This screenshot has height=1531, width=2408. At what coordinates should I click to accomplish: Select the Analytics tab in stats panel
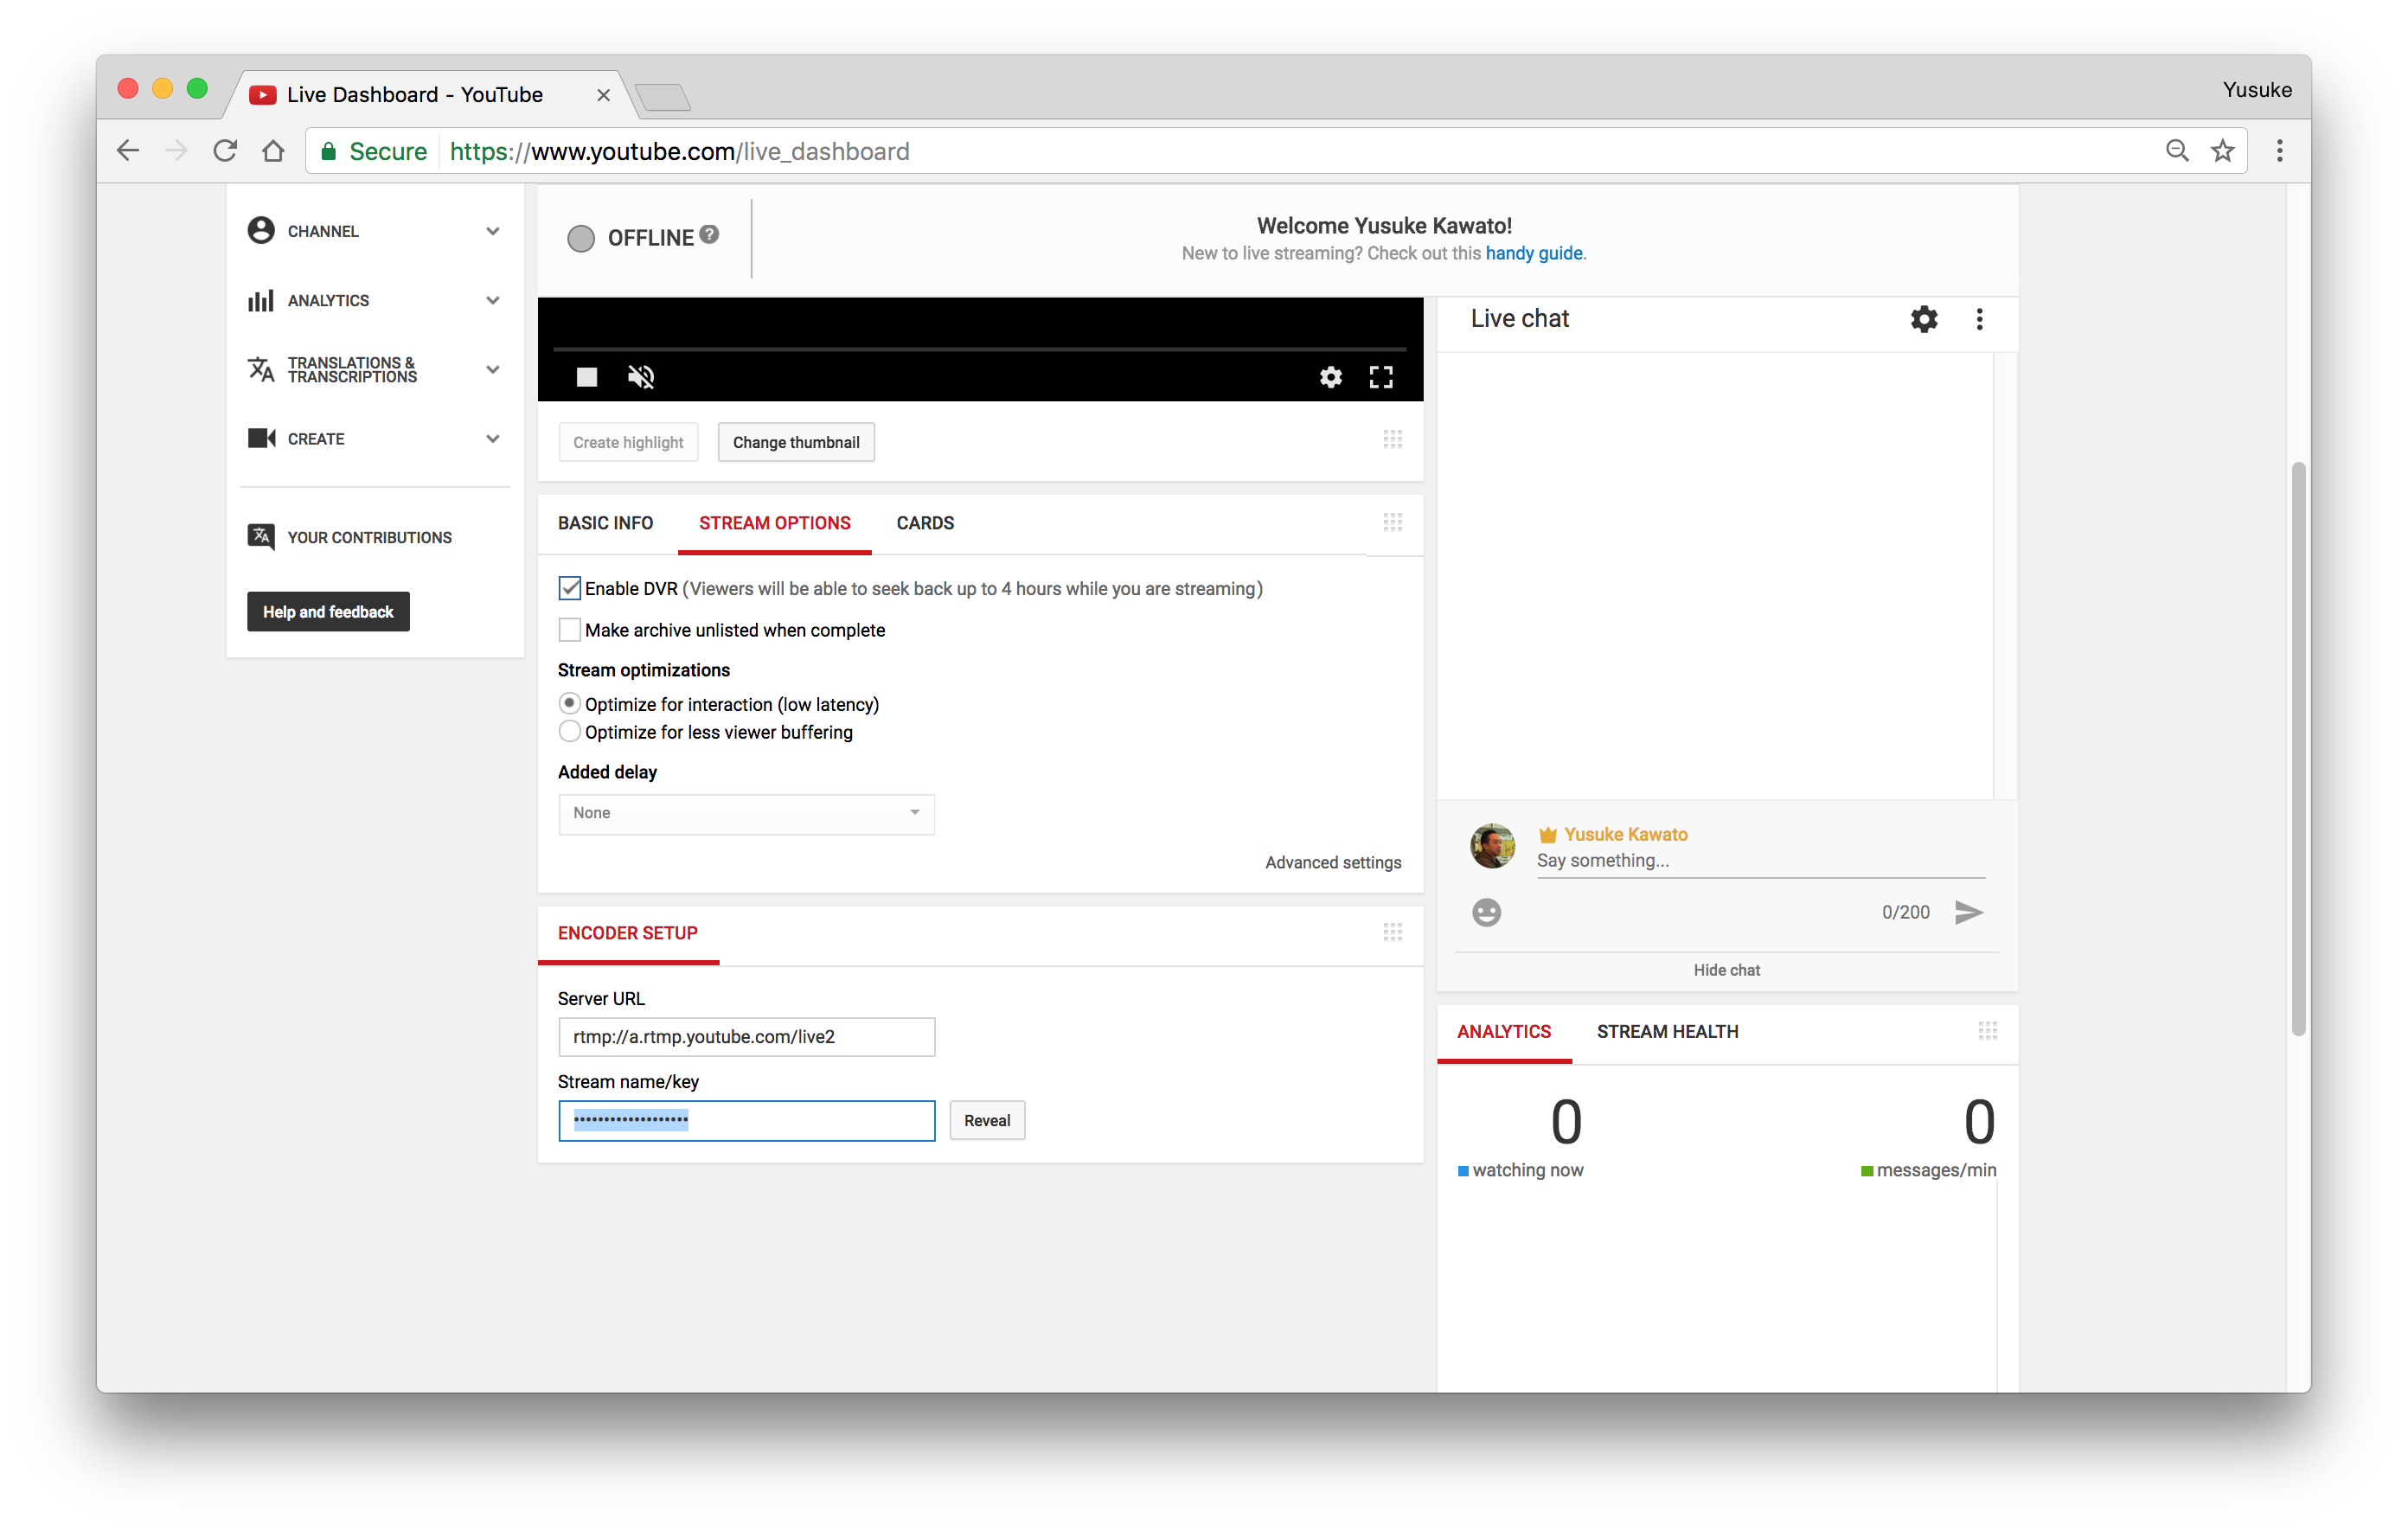tap(1504, 1031)
